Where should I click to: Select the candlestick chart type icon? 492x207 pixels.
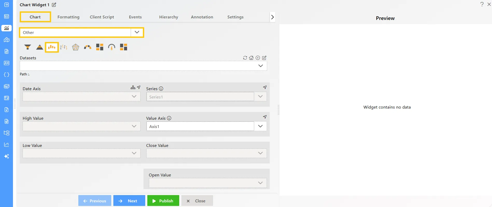tap(52, 47)
